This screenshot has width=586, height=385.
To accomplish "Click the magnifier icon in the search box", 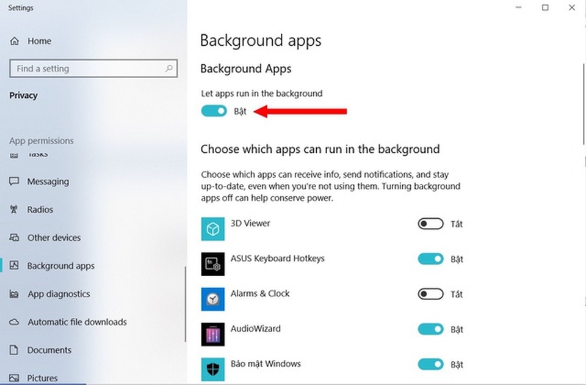I will [x=169, y=68].
